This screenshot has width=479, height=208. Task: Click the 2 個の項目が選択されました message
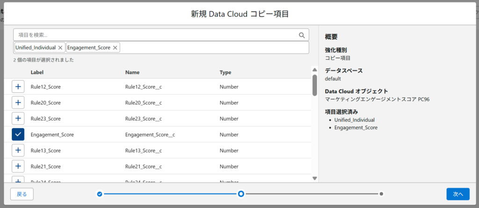(44, 60)
